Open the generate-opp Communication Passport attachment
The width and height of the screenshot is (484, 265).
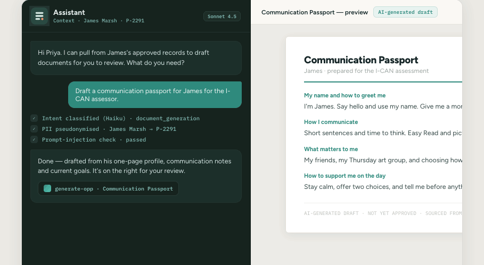(108, 188)
